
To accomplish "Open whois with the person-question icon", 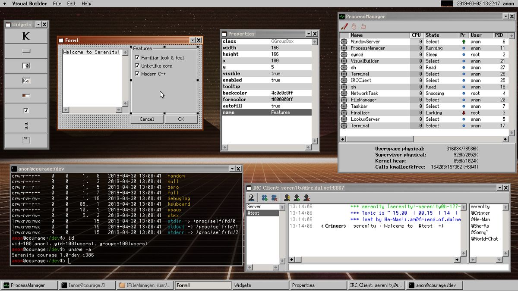I will click(251, 197).
